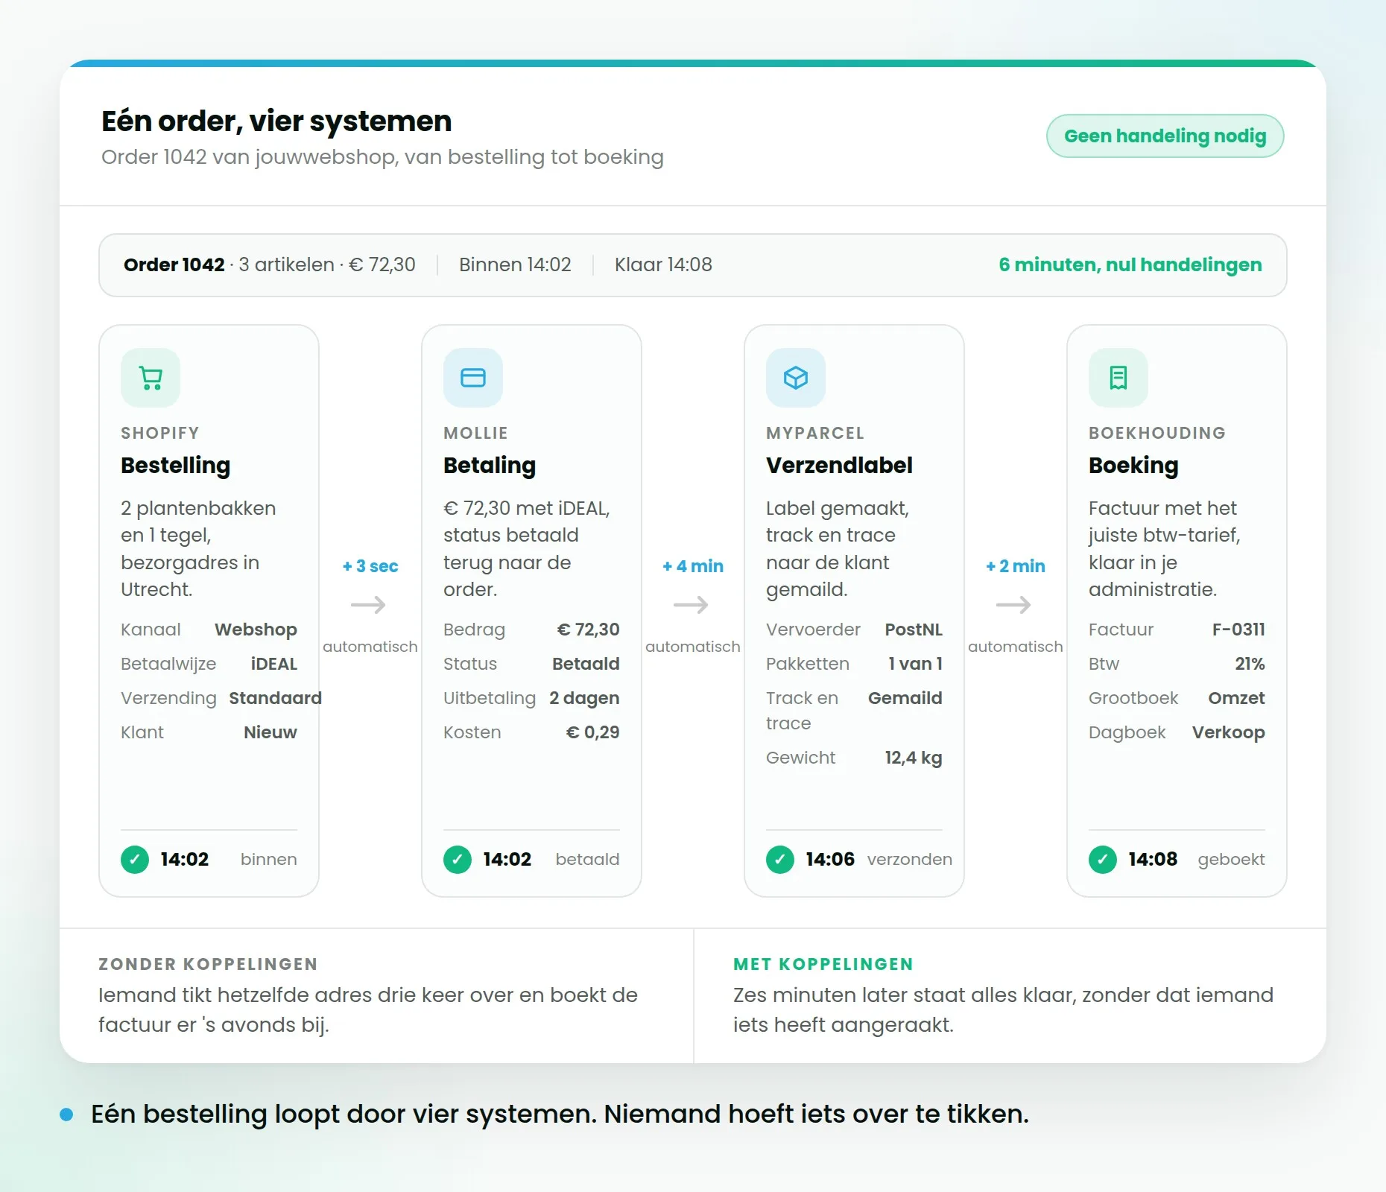Click the 'Betaald' Status value

[x=586, y=664]
